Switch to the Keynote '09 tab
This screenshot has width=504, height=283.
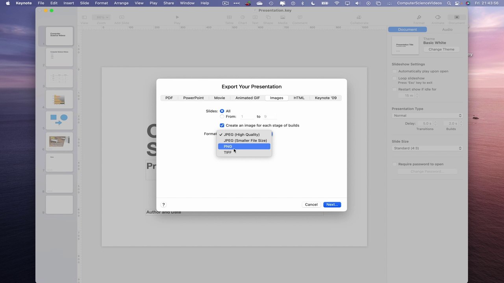[x=326, y=98]
